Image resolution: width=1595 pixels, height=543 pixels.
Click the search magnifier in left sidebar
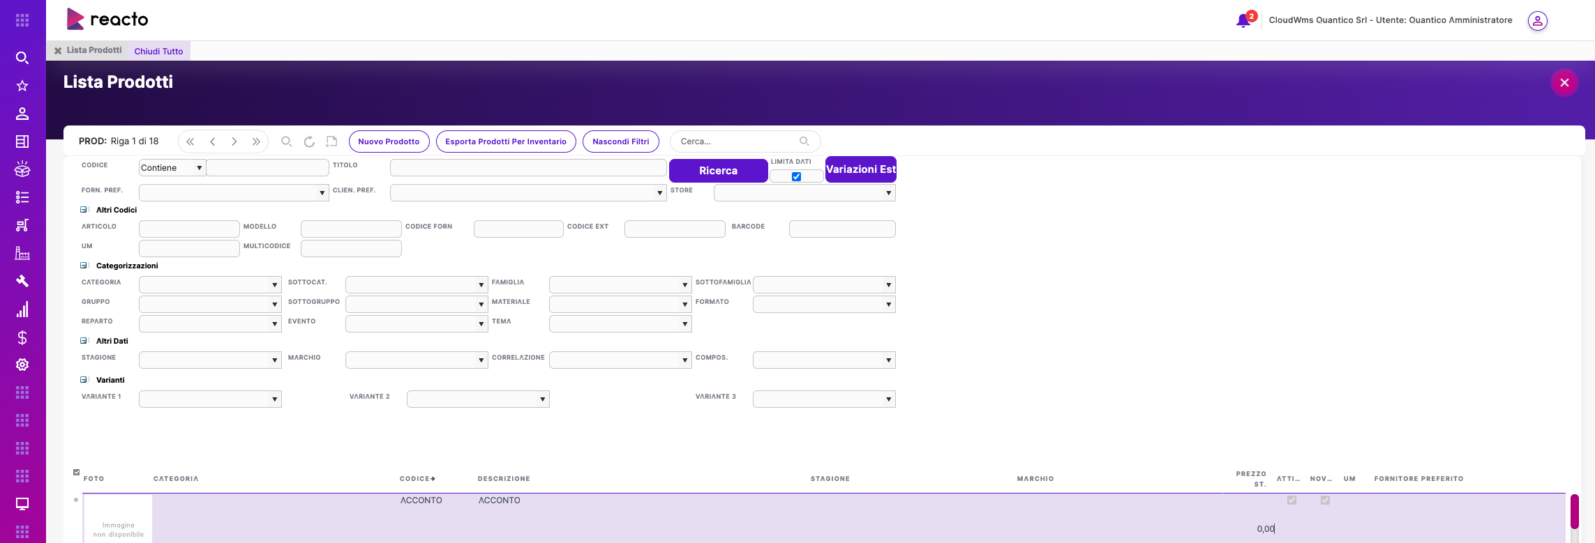coord(22,58)
